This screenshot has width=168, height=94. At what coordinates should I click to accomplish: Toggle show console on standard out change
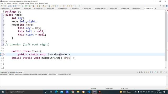click(150, 72)
